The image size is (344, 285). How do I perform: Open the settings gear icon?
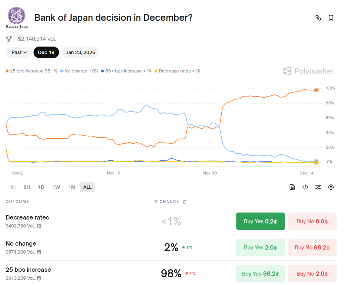pos(331,187)
